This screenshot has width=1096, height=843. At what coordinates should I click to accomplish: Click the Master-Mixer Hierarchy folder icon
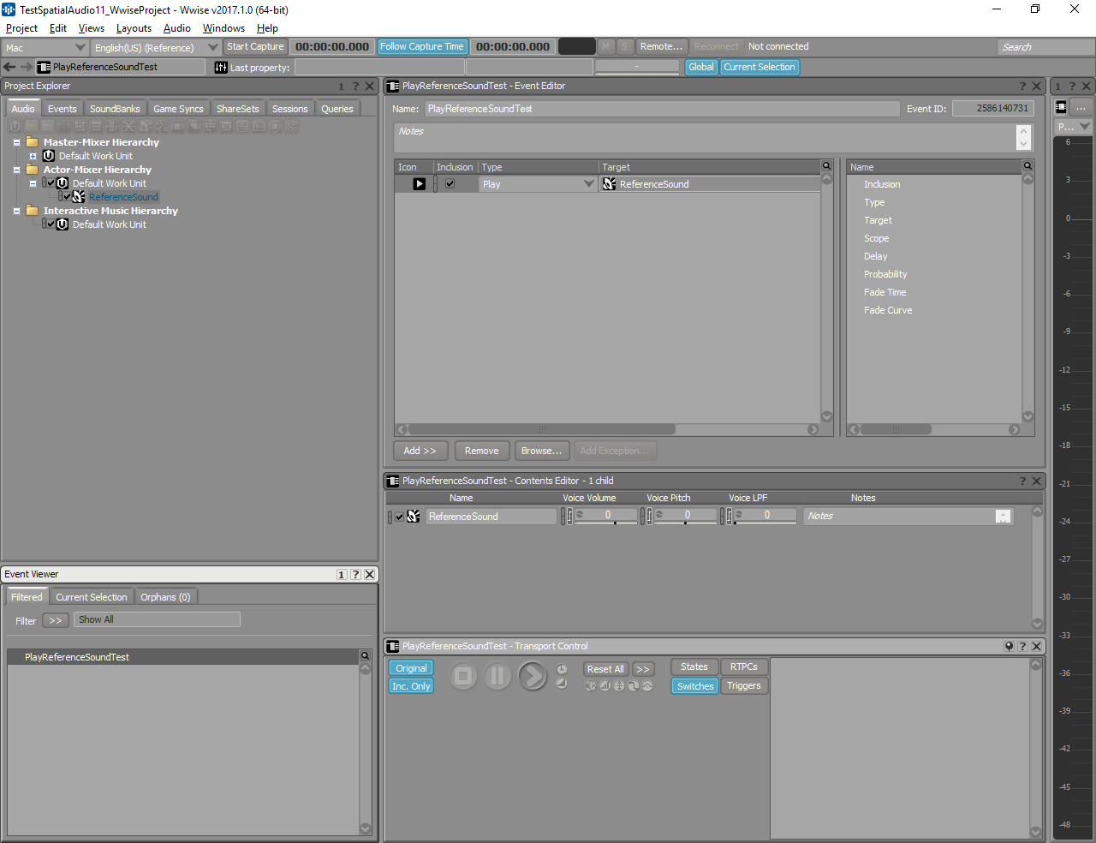tap(33, 142)
